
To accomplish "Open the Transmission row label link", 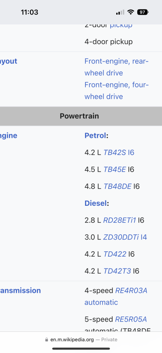I will tap(20, 290).
